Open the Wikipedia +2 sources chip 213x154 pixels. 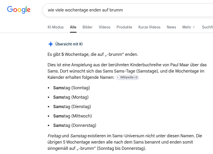pyautogui.click(x=127, y=78)
